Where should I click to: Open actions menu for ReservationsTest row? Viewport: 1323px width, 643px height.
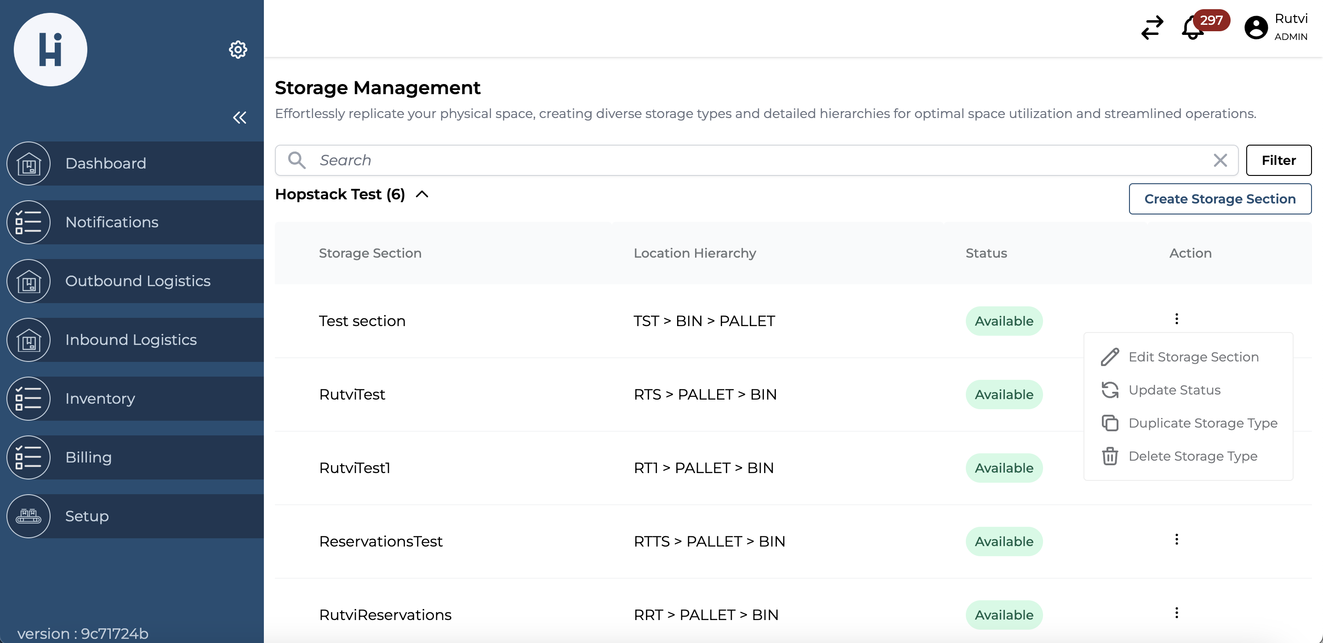[1176, 539]
